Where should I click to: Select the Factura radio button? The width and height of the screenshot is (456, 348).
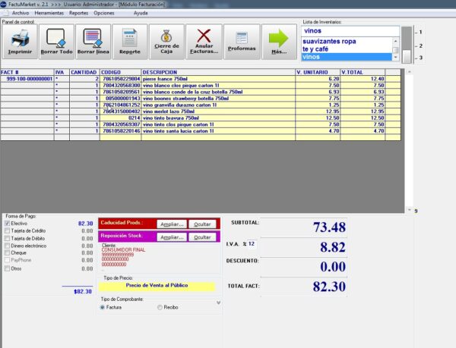102,307
